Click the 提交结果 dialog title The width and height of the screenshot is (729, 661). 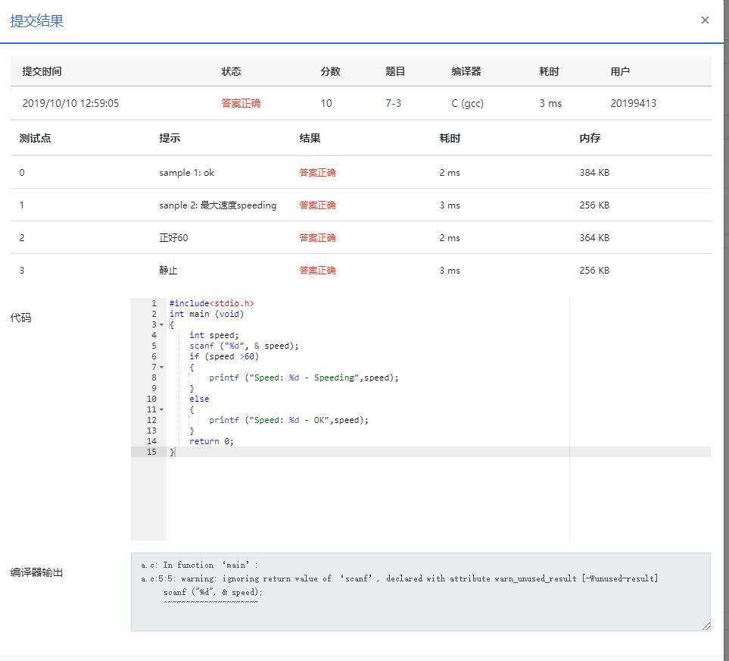(x=37, y=21)
